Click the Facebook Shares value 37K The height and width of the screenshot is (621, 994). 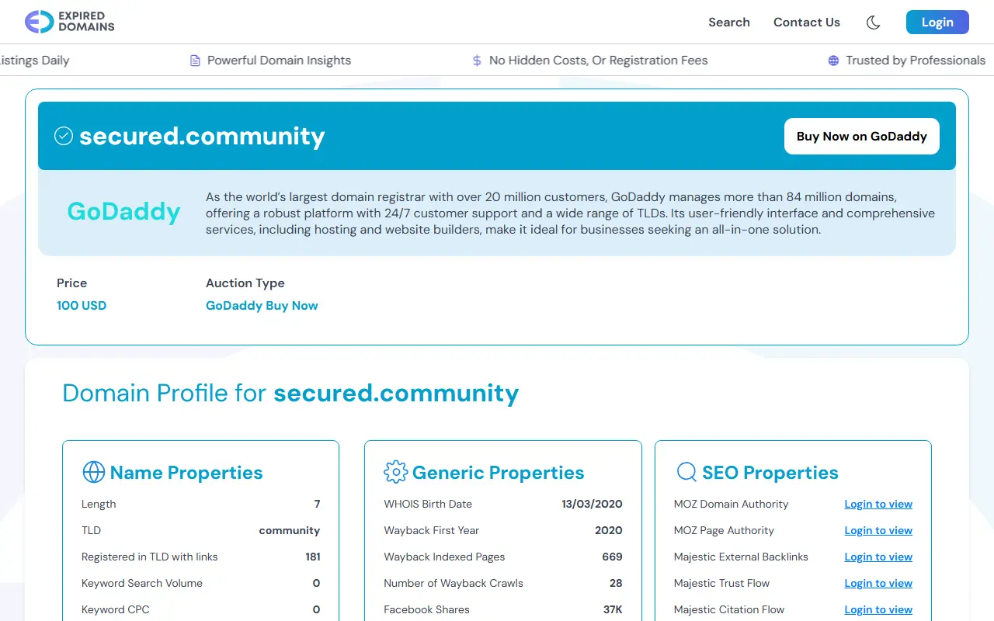click(x=613, y=610)
